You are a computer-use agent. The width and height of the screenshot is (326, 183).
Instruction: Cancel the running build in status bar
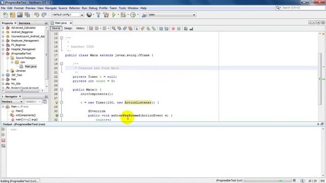[x=294, y=180]
